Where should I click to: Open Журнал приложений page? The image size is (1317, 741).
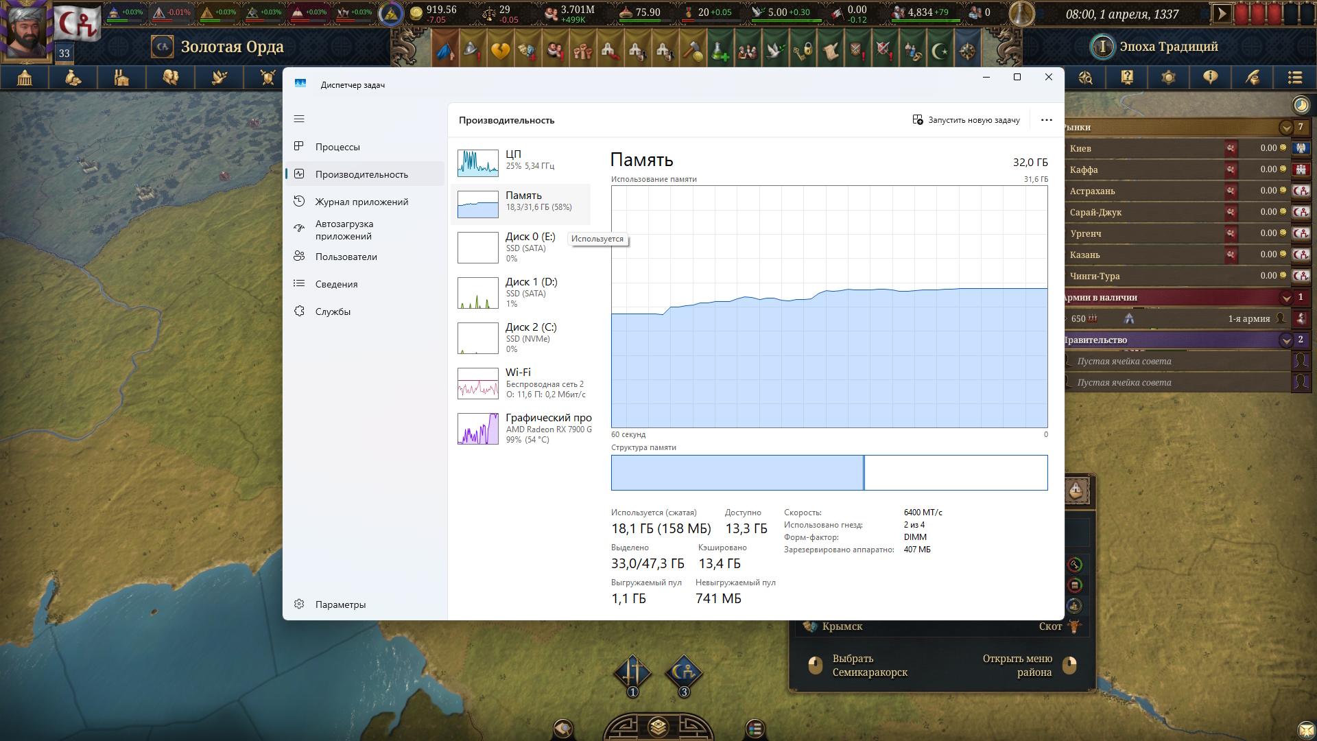pos(365,202)
